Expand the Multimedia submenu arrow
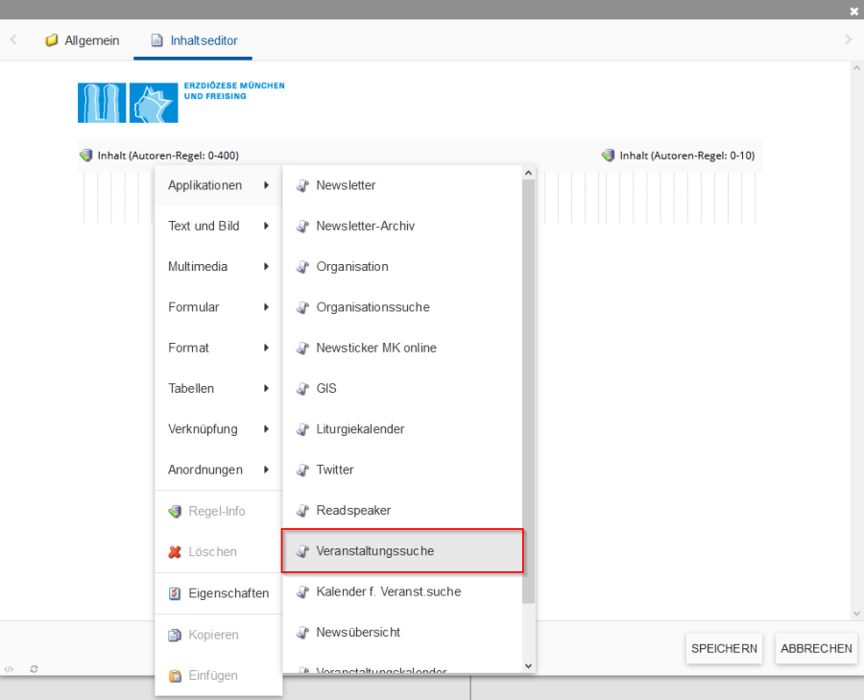864x700 pixels. [266, 267]
